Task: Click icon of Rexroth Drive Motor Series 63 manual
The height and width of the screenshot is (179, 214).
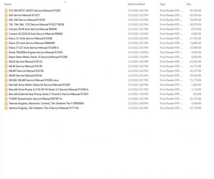Action: click(x=6, y=85)
